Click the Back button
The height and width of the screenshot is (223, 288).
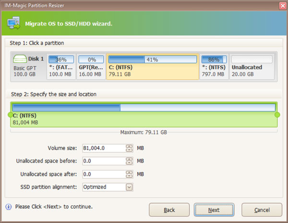point(169,210)
